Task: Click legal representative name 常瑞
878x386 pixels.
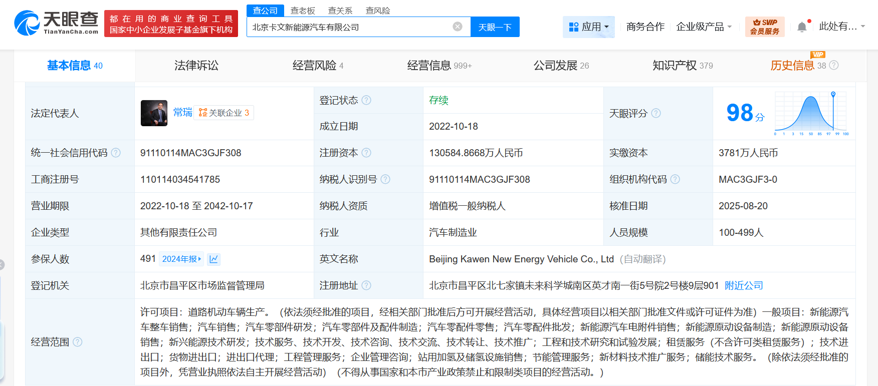Action: (x=182, y=112)
